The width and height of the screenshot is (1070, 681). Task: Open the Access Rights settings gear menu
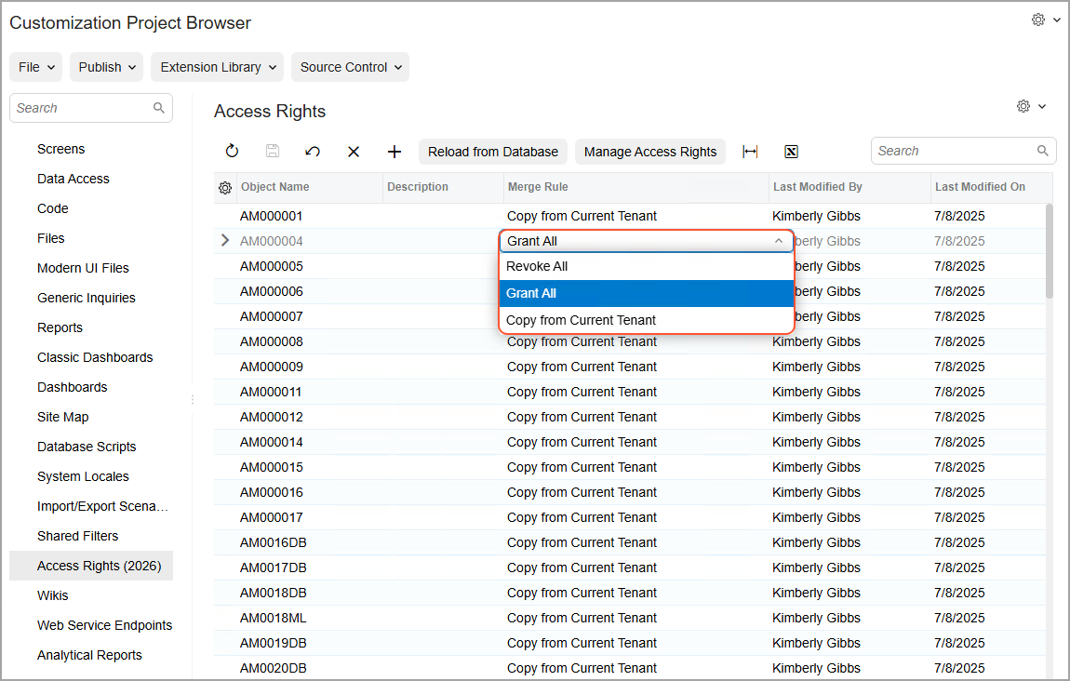tap(1031, 107)
